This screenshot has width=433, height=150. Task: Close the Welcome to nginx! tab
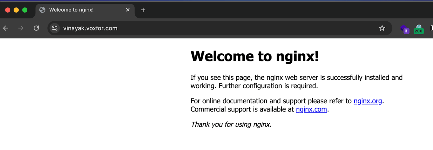pyautogui.click(x=128, y=10)
